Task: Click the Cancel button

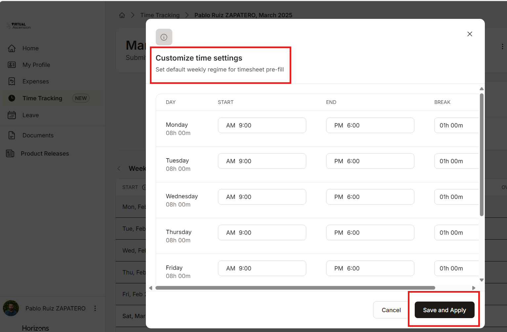Action: (x=391, y=310)
